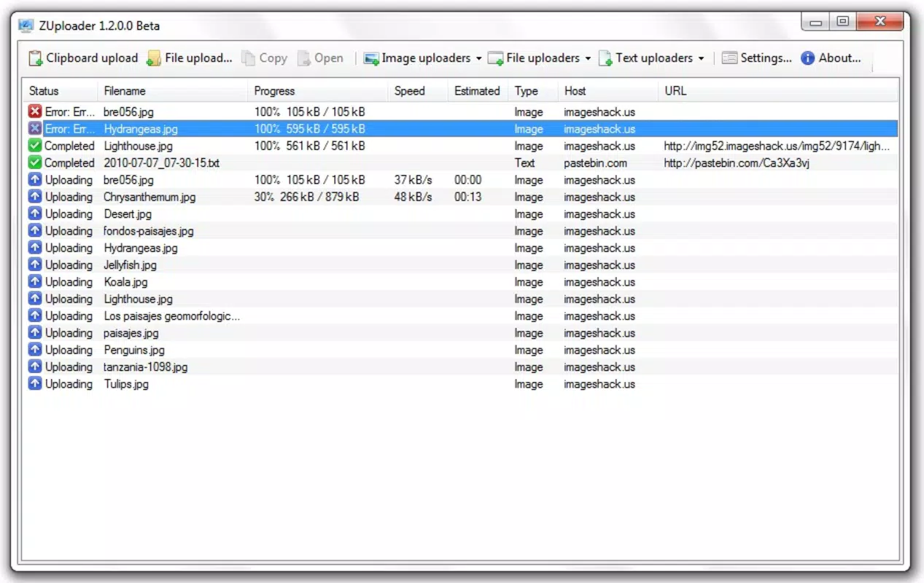This screenshot has width=924, height=583.
Task: Click the Text uploaders icon
Action: (605, 58)
